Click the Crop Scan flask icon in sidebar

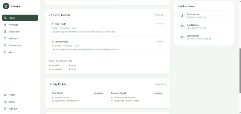tap(5, 32)
